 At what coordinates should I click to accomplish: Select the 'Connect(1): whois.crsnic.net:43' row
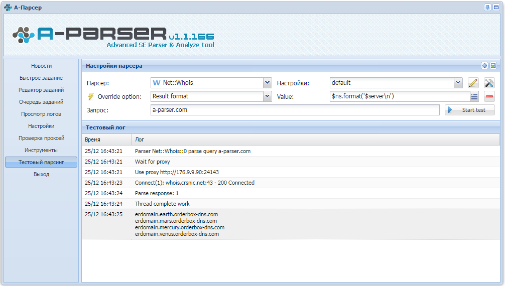pos(291,183)
